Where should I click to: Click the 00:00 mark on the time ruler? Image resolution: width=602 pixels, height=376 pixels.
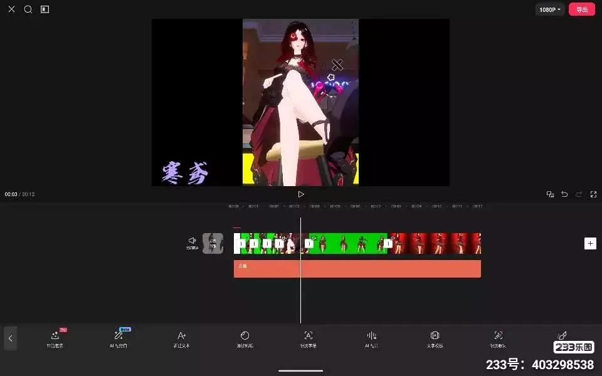[233, 206]
